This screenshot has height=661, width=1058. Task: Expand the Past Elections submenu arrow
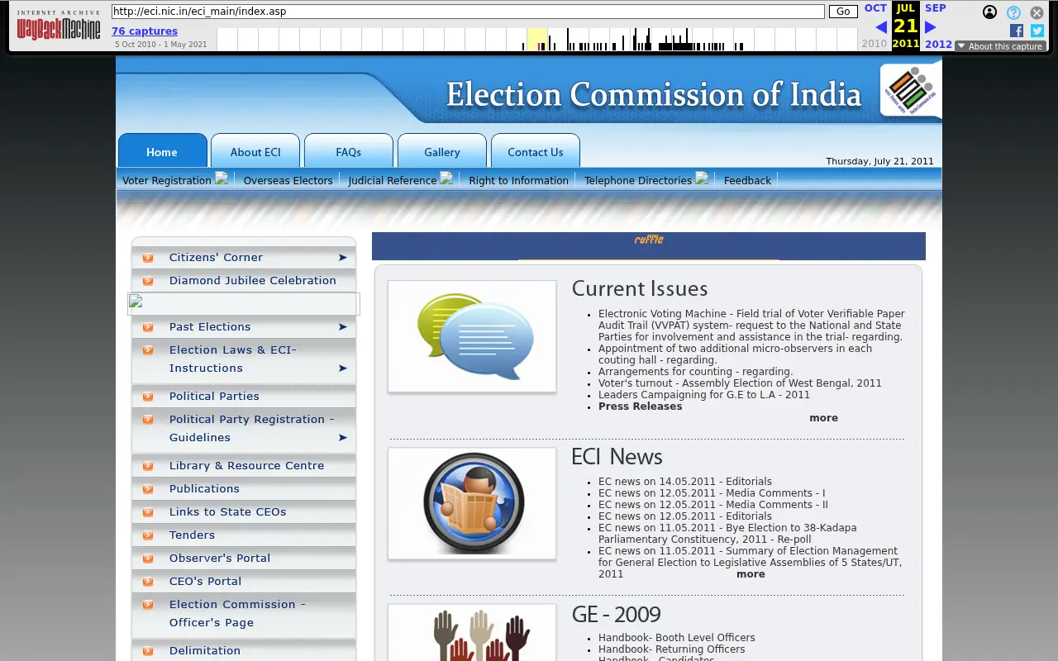click(342, 327)
